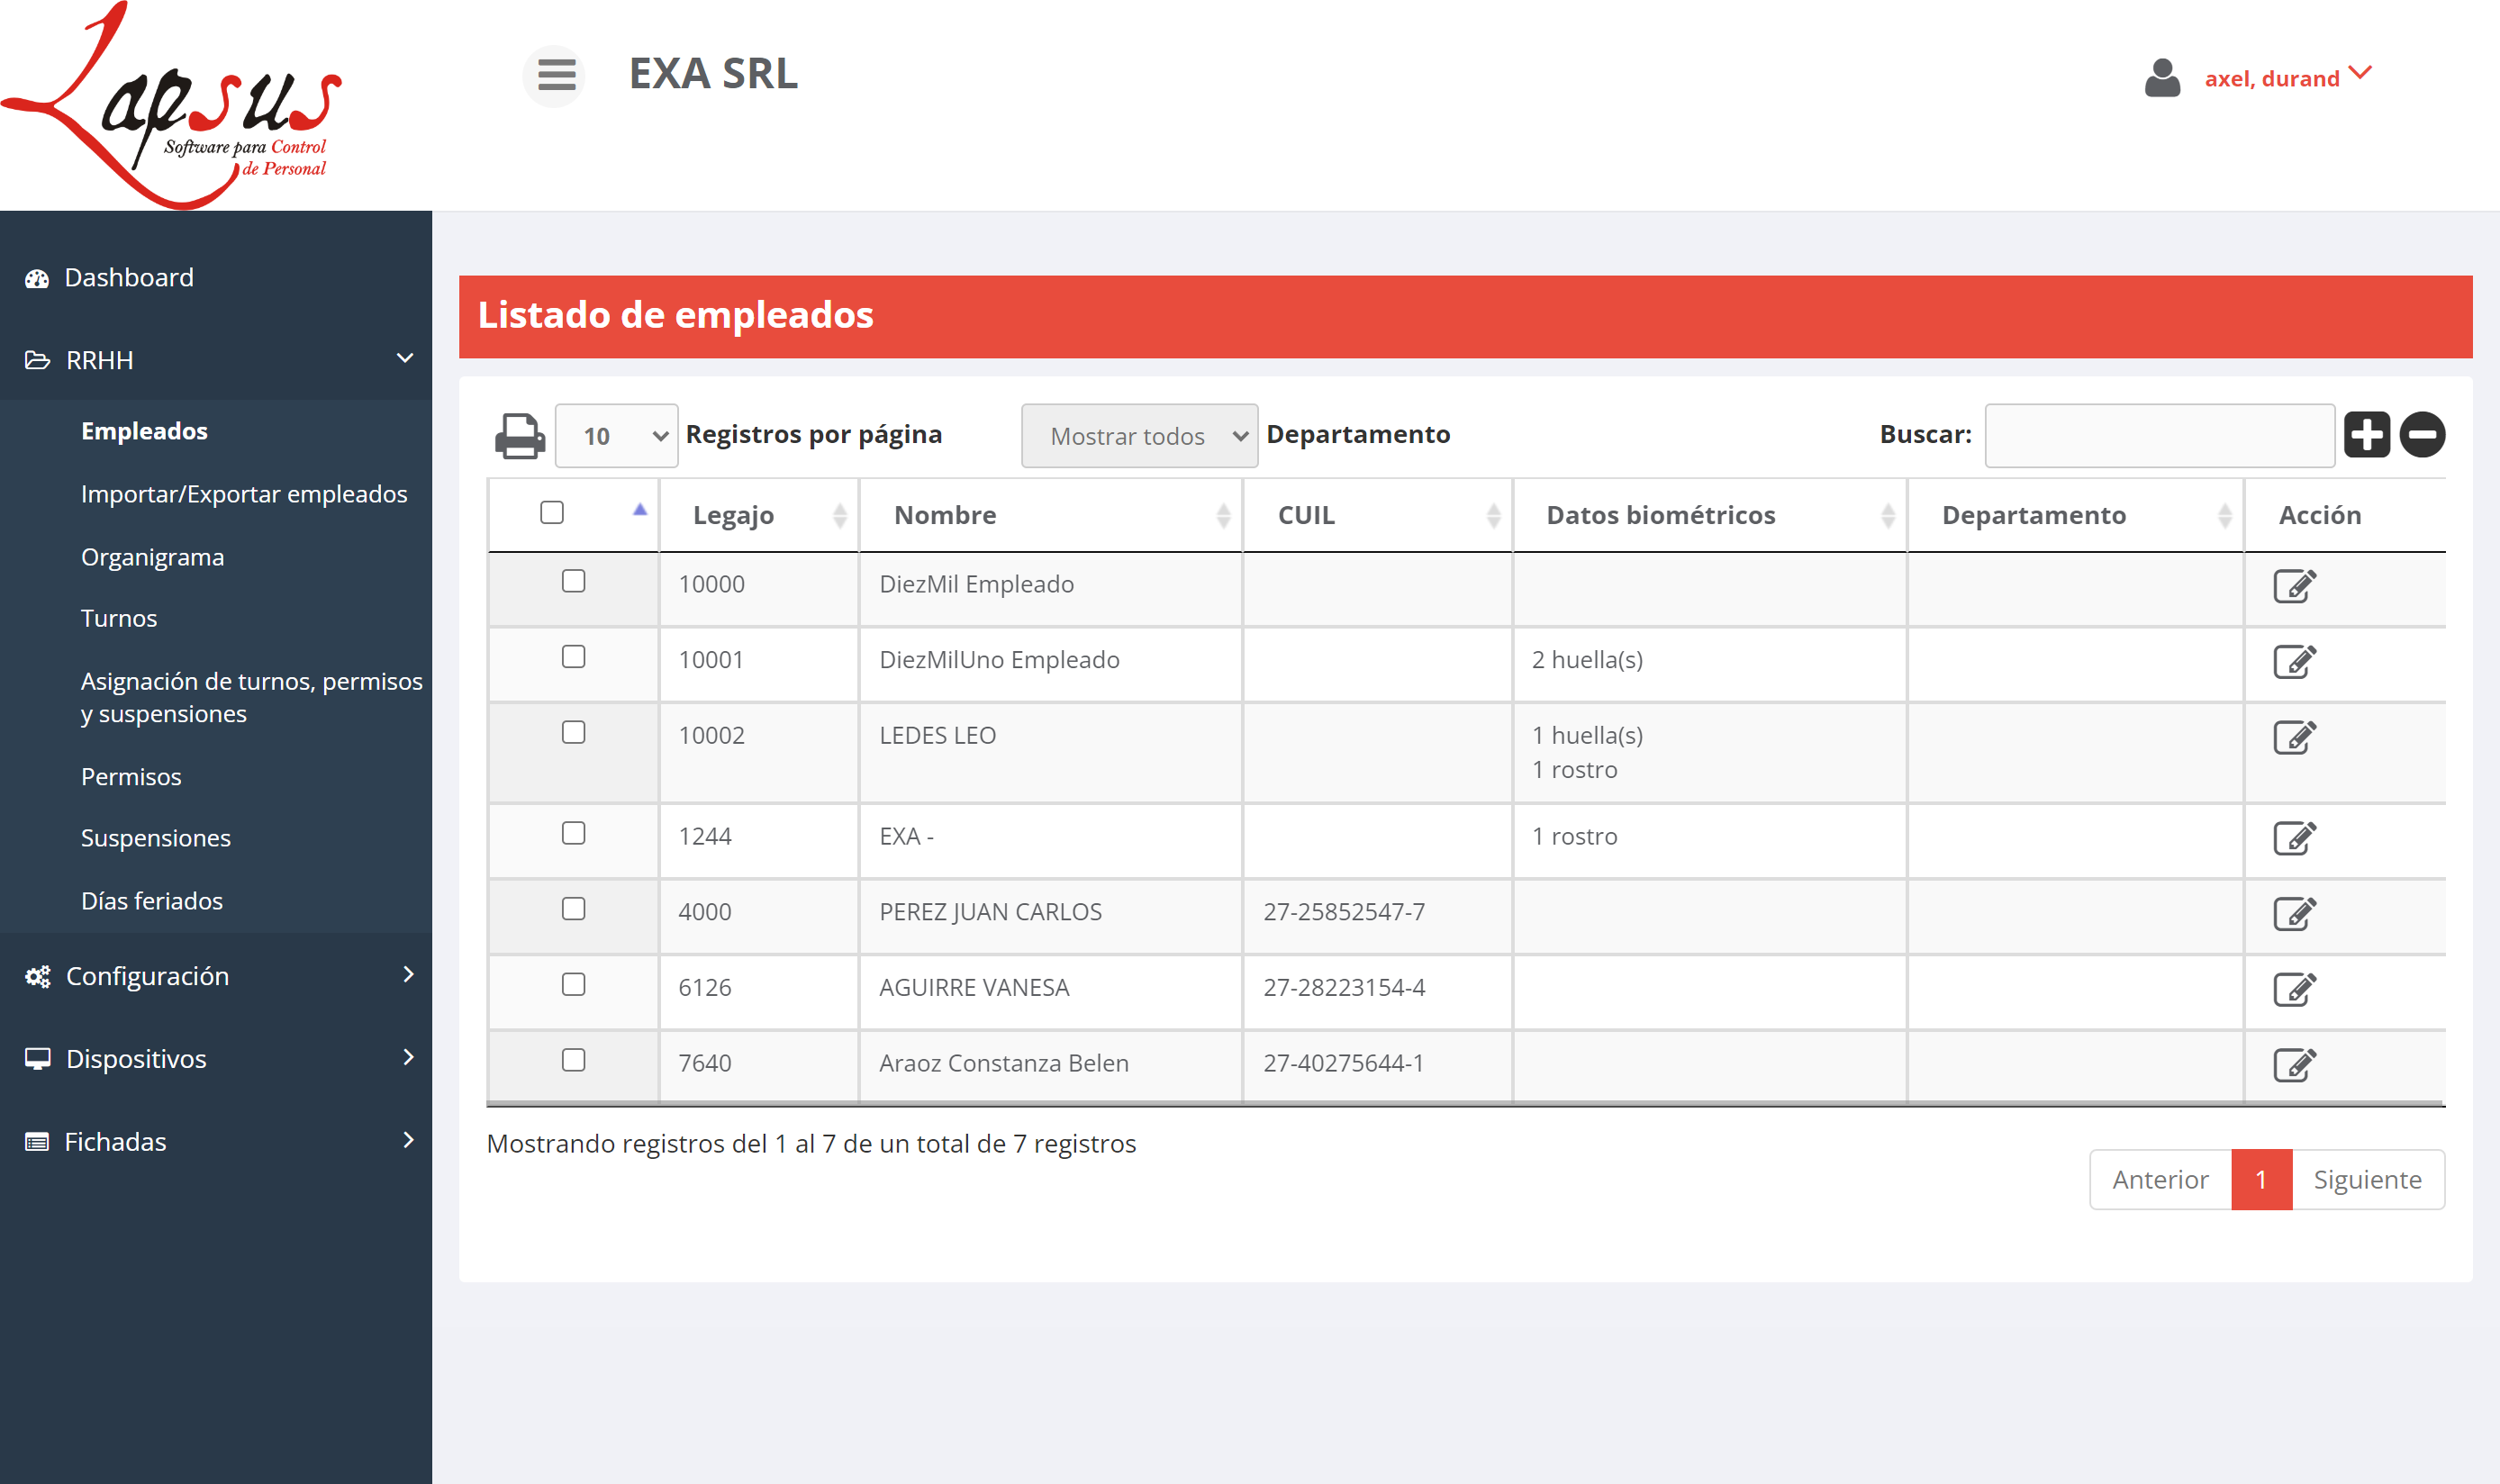The height and width of the screenshot is (1484, 2500).
Task: Open Días feriados in the sidebar
Action: (152, 902)
